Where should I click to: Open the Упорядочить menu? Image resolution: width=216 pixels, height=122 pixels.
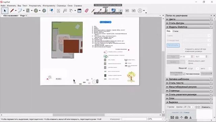[35, 6]
